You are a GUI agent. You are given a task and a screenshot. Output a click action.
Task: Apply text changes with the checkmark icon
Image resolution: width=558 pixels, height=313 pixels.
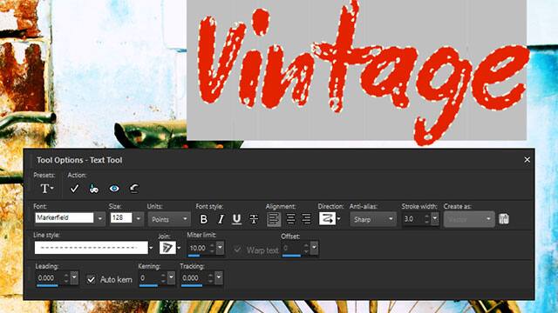pos(74,189)
